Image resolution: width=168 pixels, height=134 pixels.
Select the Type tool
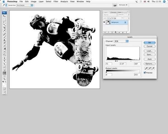point(4,61)
